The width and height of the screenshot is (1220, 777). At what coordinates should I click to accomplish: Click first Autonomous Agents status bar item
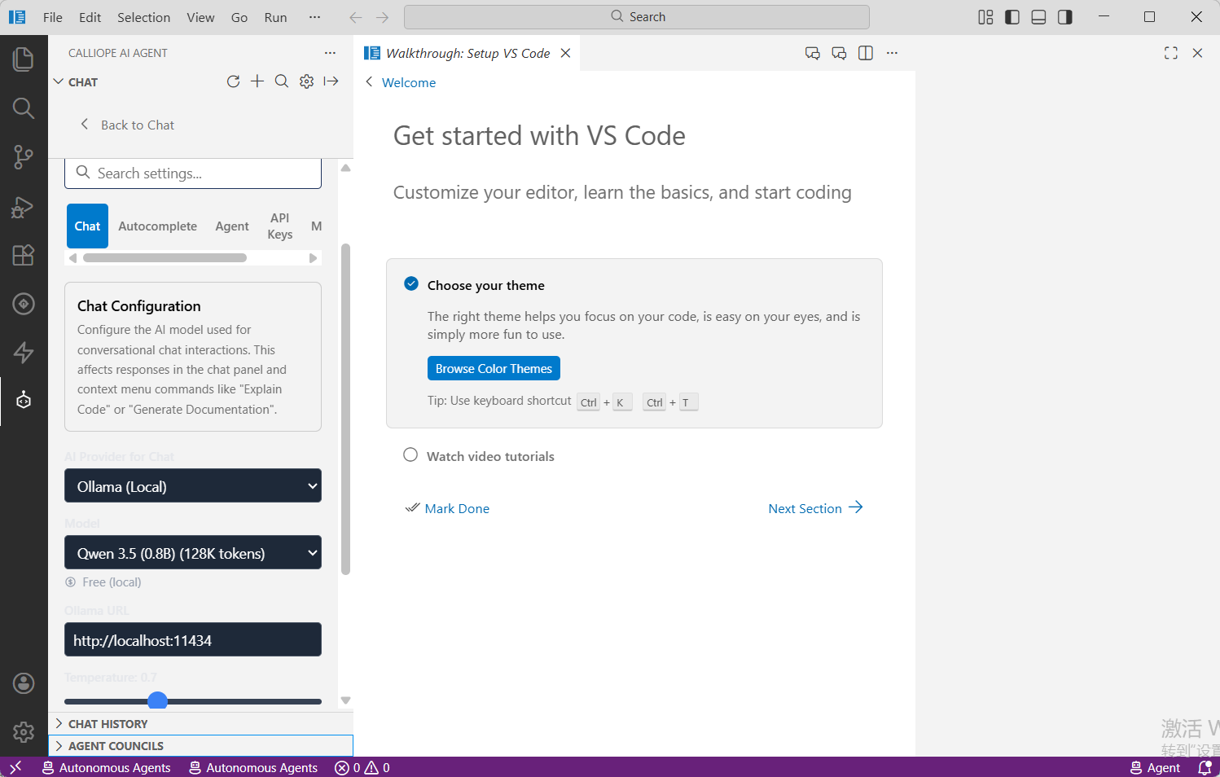click(106, 767)
